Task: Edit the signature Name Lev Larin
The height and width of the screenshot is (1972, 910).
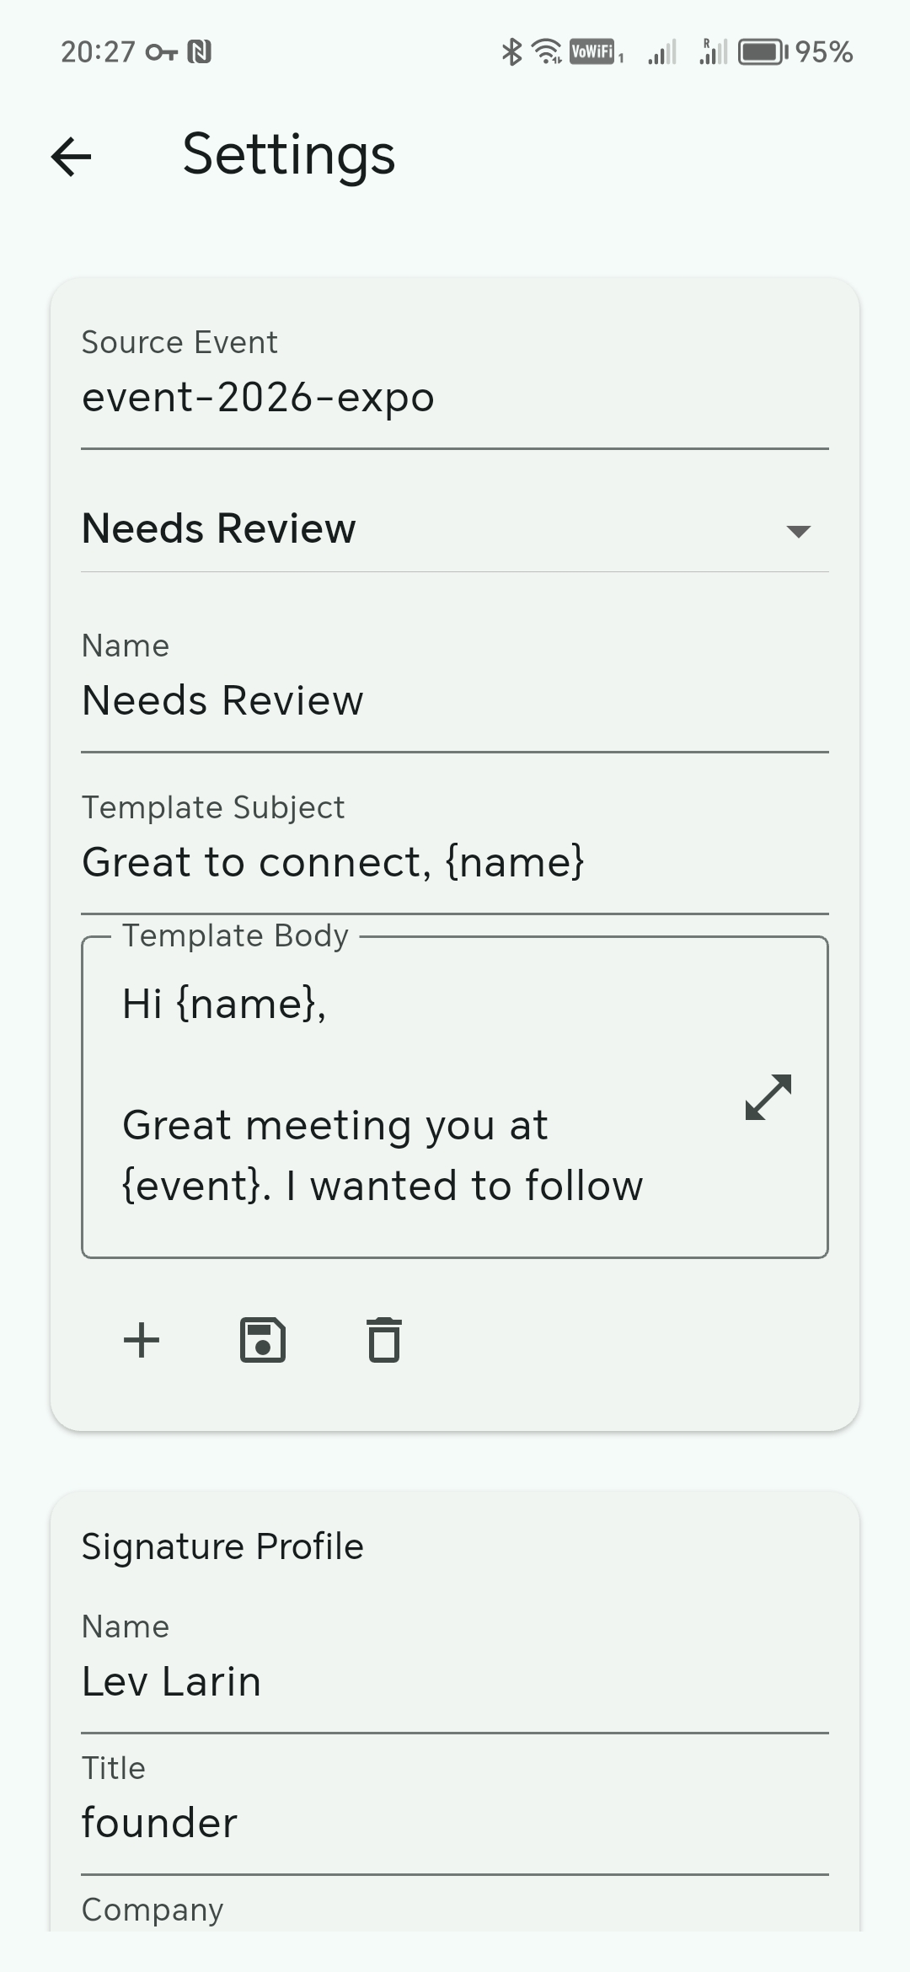Action: [x=455, y=1681]
